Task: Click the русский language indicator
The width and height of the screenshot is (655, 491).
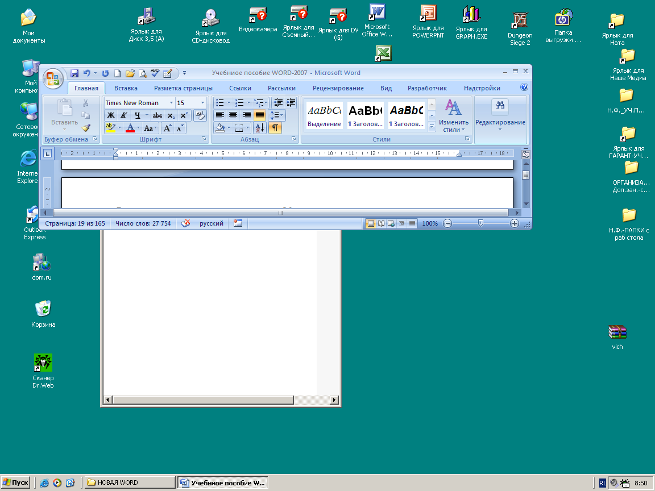Action: click(212, 223)
